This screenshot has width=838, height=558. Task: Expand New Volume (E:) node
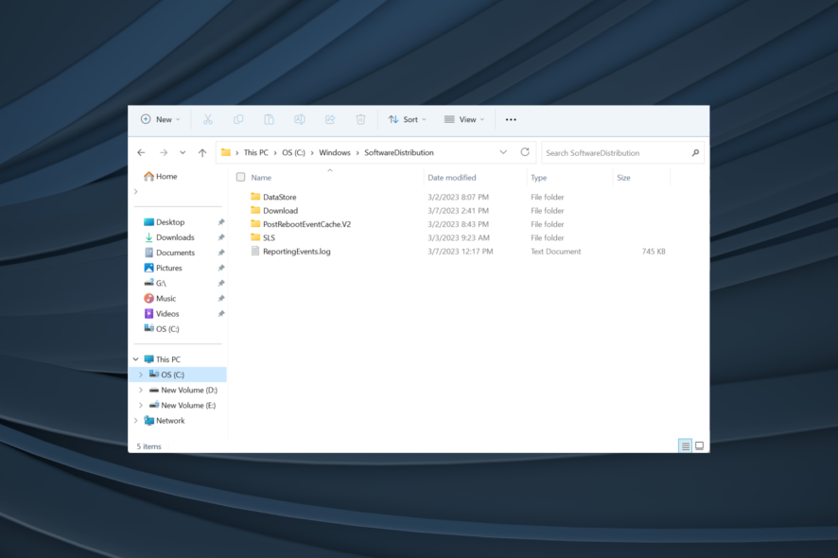[x=141, y=405]
